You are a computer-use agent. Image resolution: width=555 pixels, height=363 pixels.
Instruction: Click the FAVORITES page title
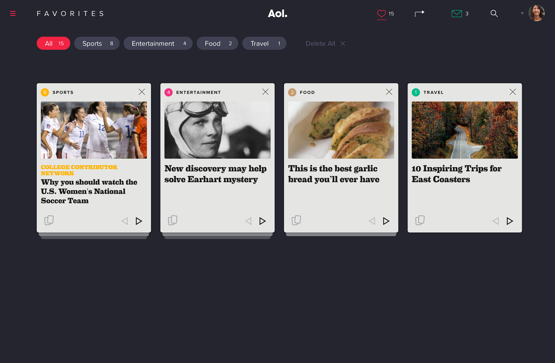pyautogui.click(x=70, y=14)
